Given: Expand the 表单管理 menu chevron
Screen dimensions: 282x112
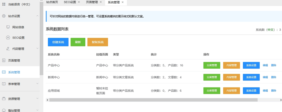Looking at the screenshot, I should [x=37, y=83].
